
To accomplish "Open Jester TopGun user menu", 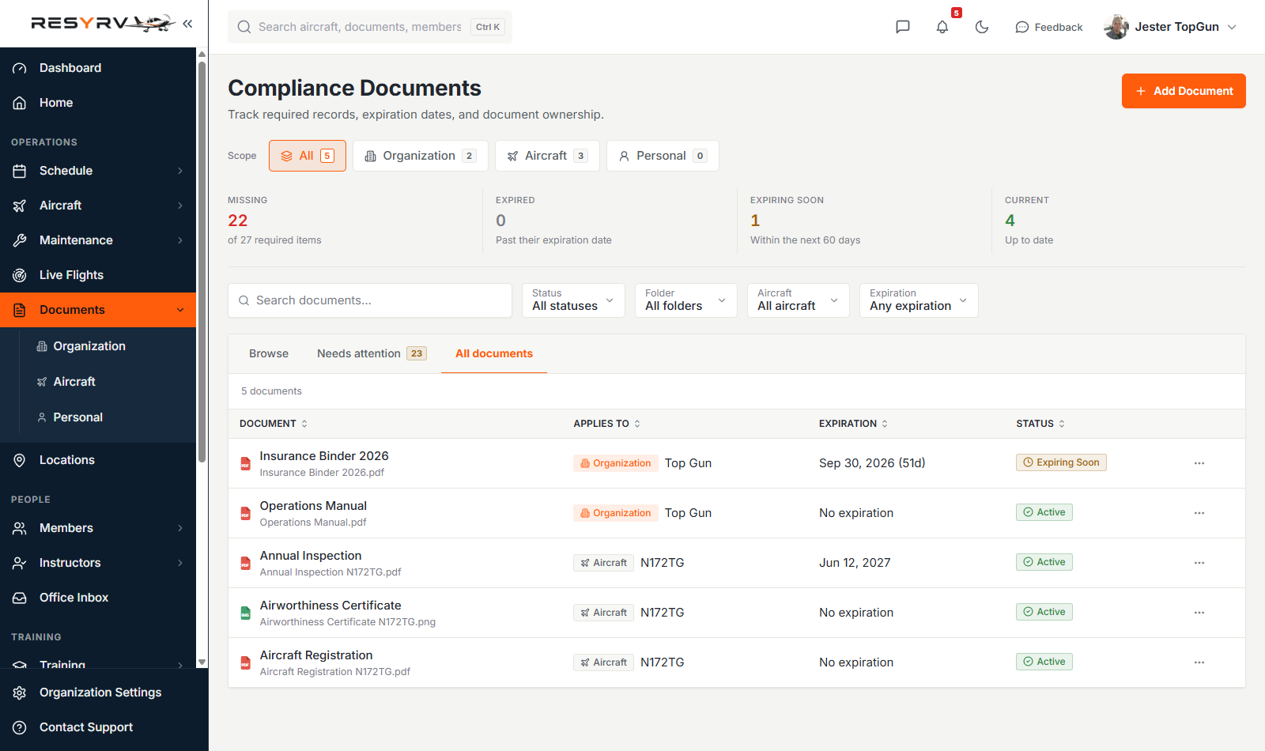I will click(1171, 27).
